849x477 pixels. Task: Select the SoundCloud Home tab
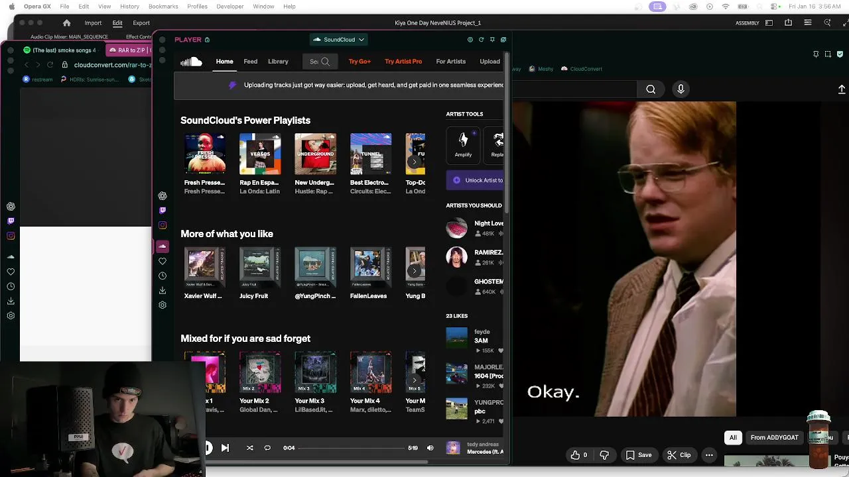(x=224, y=62)
